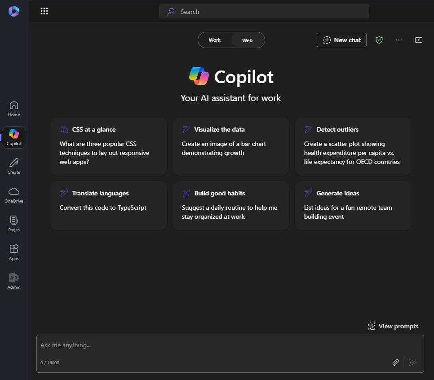Screen dimensions: 434x380
Task: Select the Copilot sidebar item
Action: pyautogui.click(x=14, y=137)
